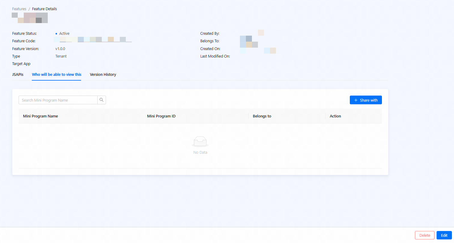Click the v1.0.0 feature version value
The image size is (454, 243).
(x=60, y=49)
